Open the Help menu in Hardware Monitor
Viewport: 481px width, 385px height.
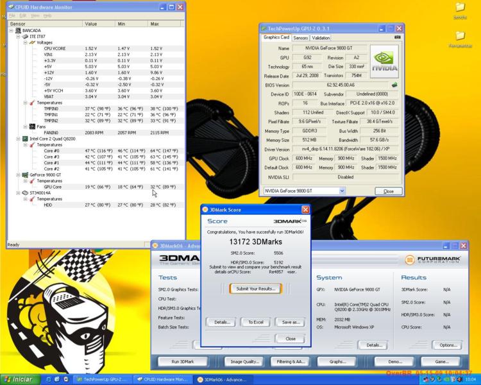point(47,15)
